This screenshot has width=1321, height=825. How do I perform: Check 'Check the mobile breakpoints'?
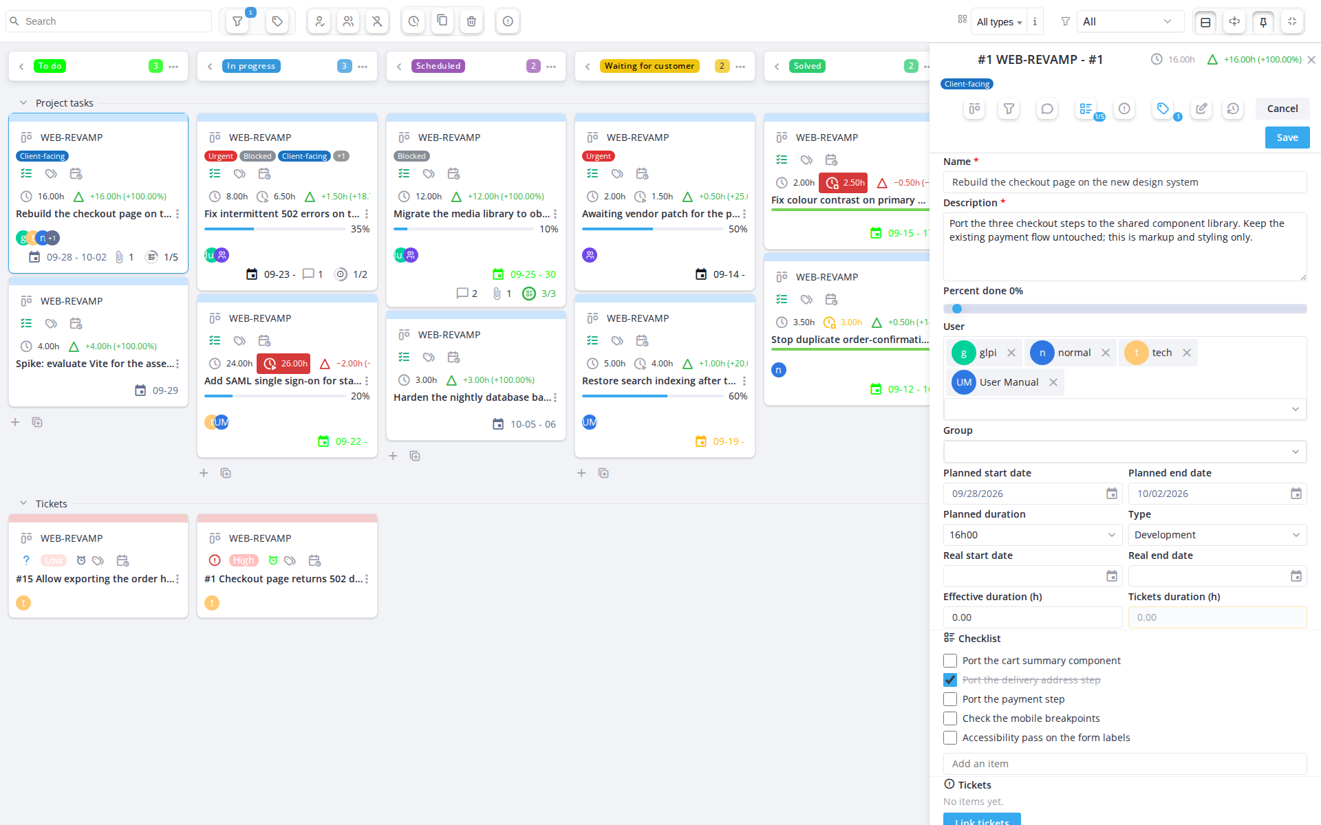pyautogui.click(x=950, y=718)
